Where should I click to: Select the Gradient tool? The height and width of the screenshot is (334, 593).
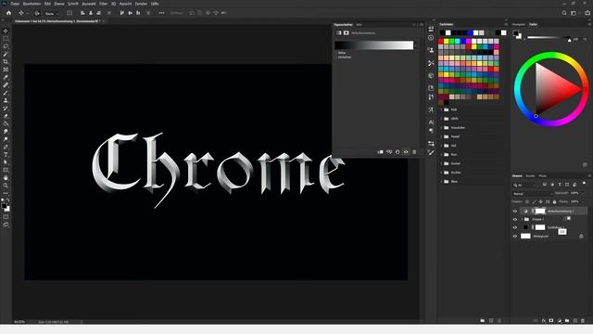pos(6,123)
